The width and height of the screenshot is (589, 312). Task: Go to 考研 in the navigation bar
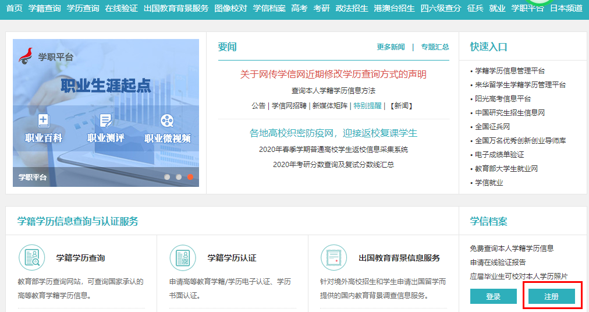tap(321, 8)
